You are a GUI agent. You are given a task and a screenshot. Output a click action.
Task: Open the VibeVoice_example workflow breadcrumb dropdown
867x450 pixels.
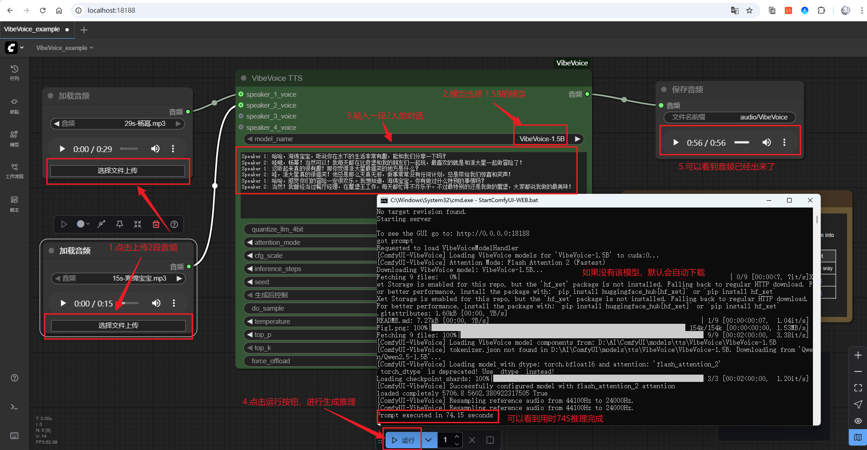(65, 48)
